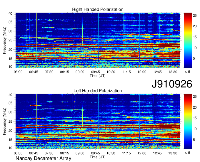The height and width of the screenshot is (162, 200).
Task: Click the "25" frequency tick on Right Handed plot
Action: click(x=10, y=40)
